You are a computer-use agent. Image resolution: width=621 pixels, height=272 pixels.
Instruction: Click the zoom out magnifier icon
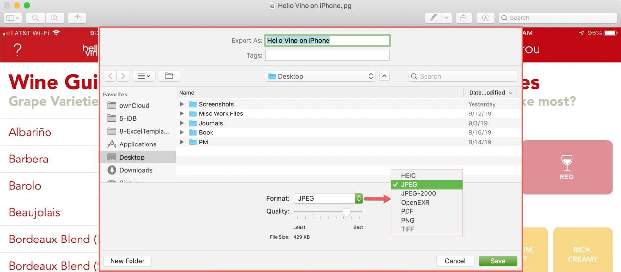click(x=35, y=18)
